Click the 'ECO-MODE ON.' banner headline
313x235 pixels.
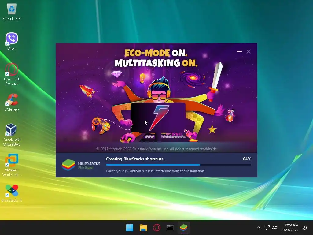(156, 53)
